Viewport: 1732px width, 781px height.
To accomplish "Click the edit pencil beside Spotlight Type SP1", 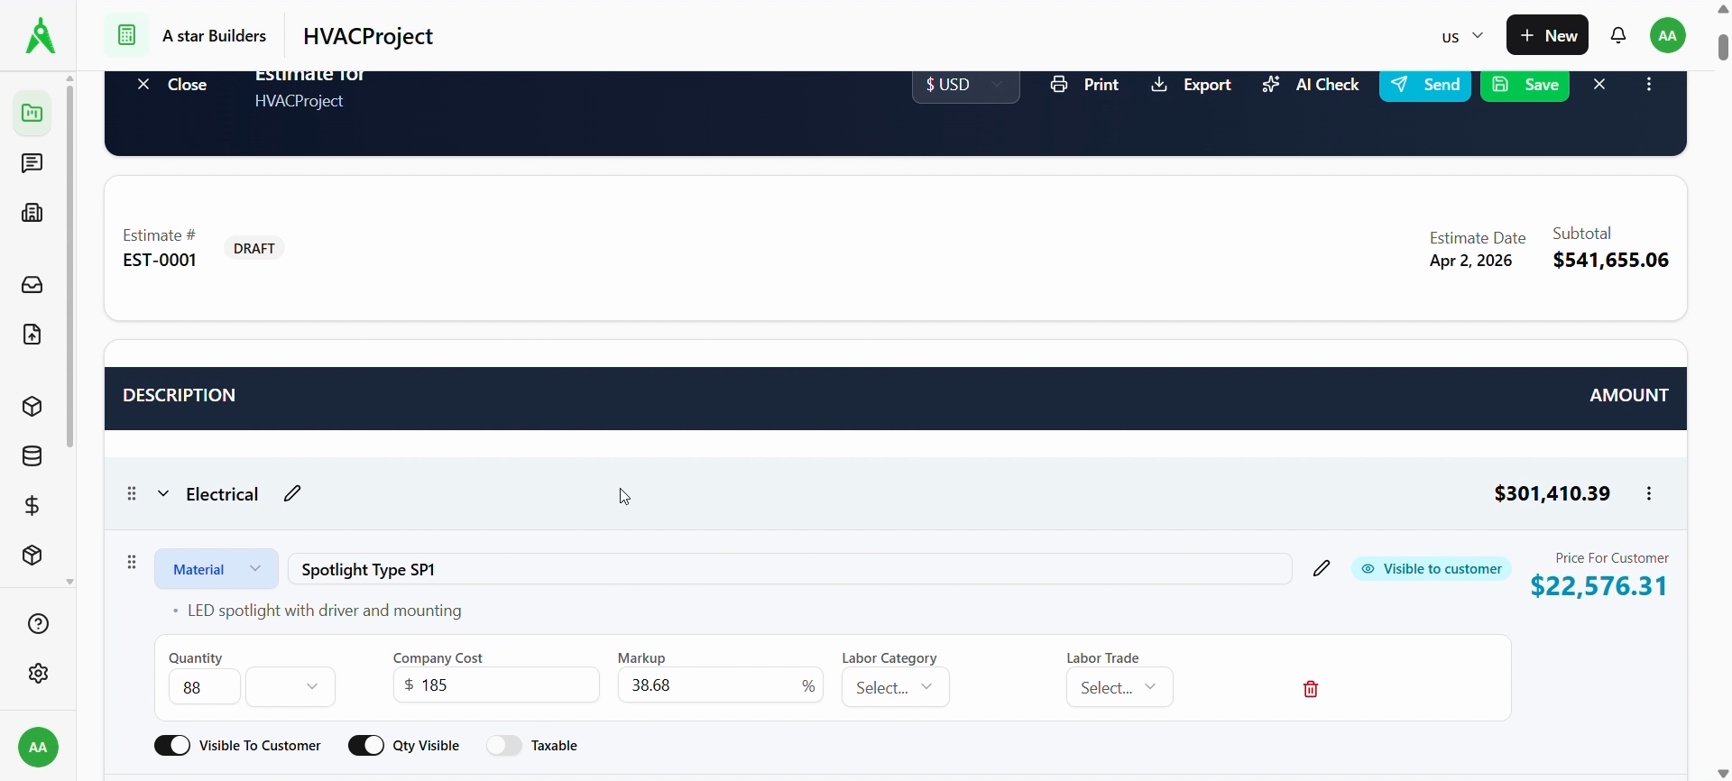I will 1322,568.
